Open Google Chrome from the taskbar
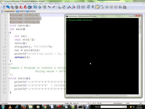Screen dimensions: 145x109 point(45,107)
